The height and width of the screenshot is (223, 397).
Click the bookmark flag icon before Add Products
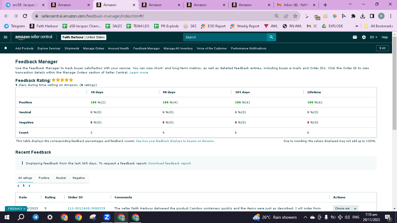(6, 48)
